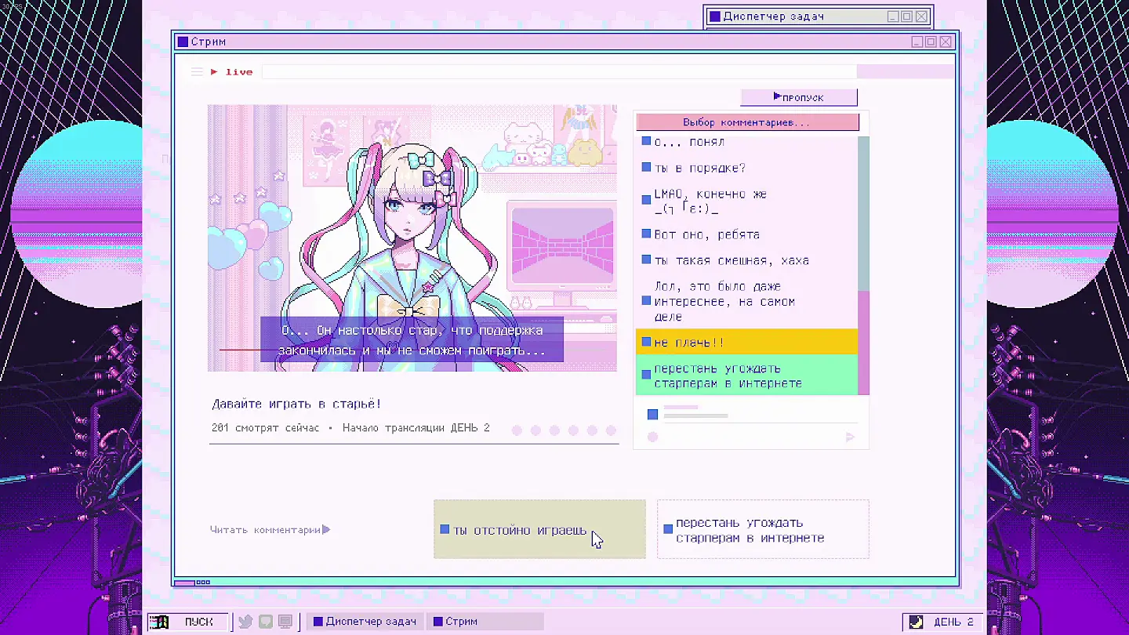
Task: Click the send arrow in chat input
Action: coord(850,437)
